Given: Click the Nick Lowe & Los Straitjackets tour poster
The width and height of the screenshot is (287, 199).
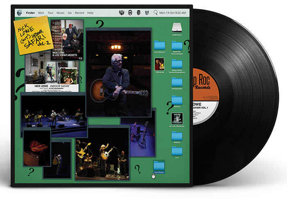Looking at the screenshot, I should tap(67, 40).
